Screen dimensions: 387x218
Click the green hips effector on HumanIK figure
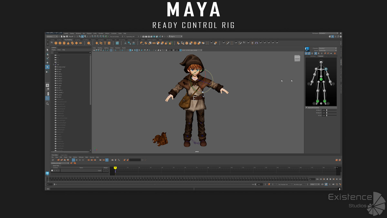click(321, 79)
